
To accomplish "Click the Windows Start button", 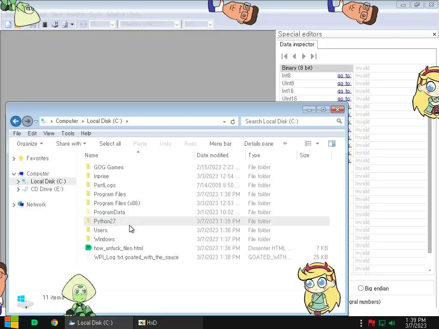I will click(x=11, y=323).
